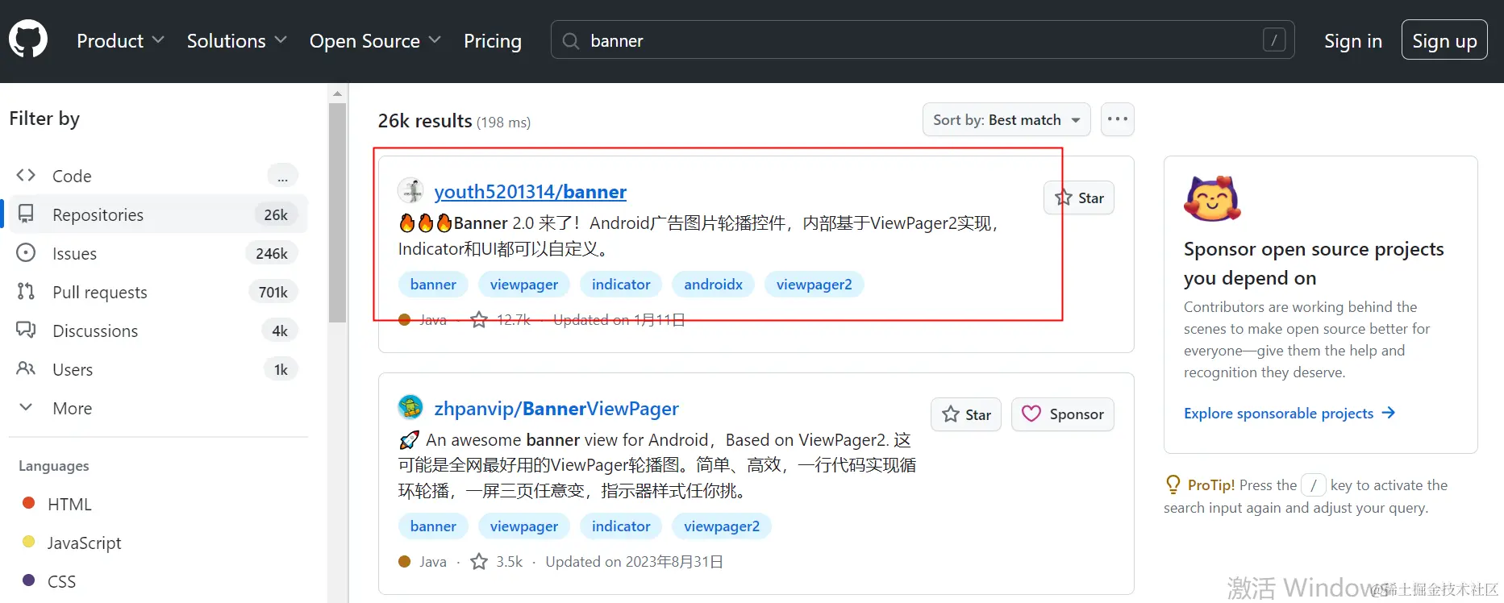Click the indicator tag on BannerViewPager result
Screen dimensions: 1504x603
coord(621,526)
